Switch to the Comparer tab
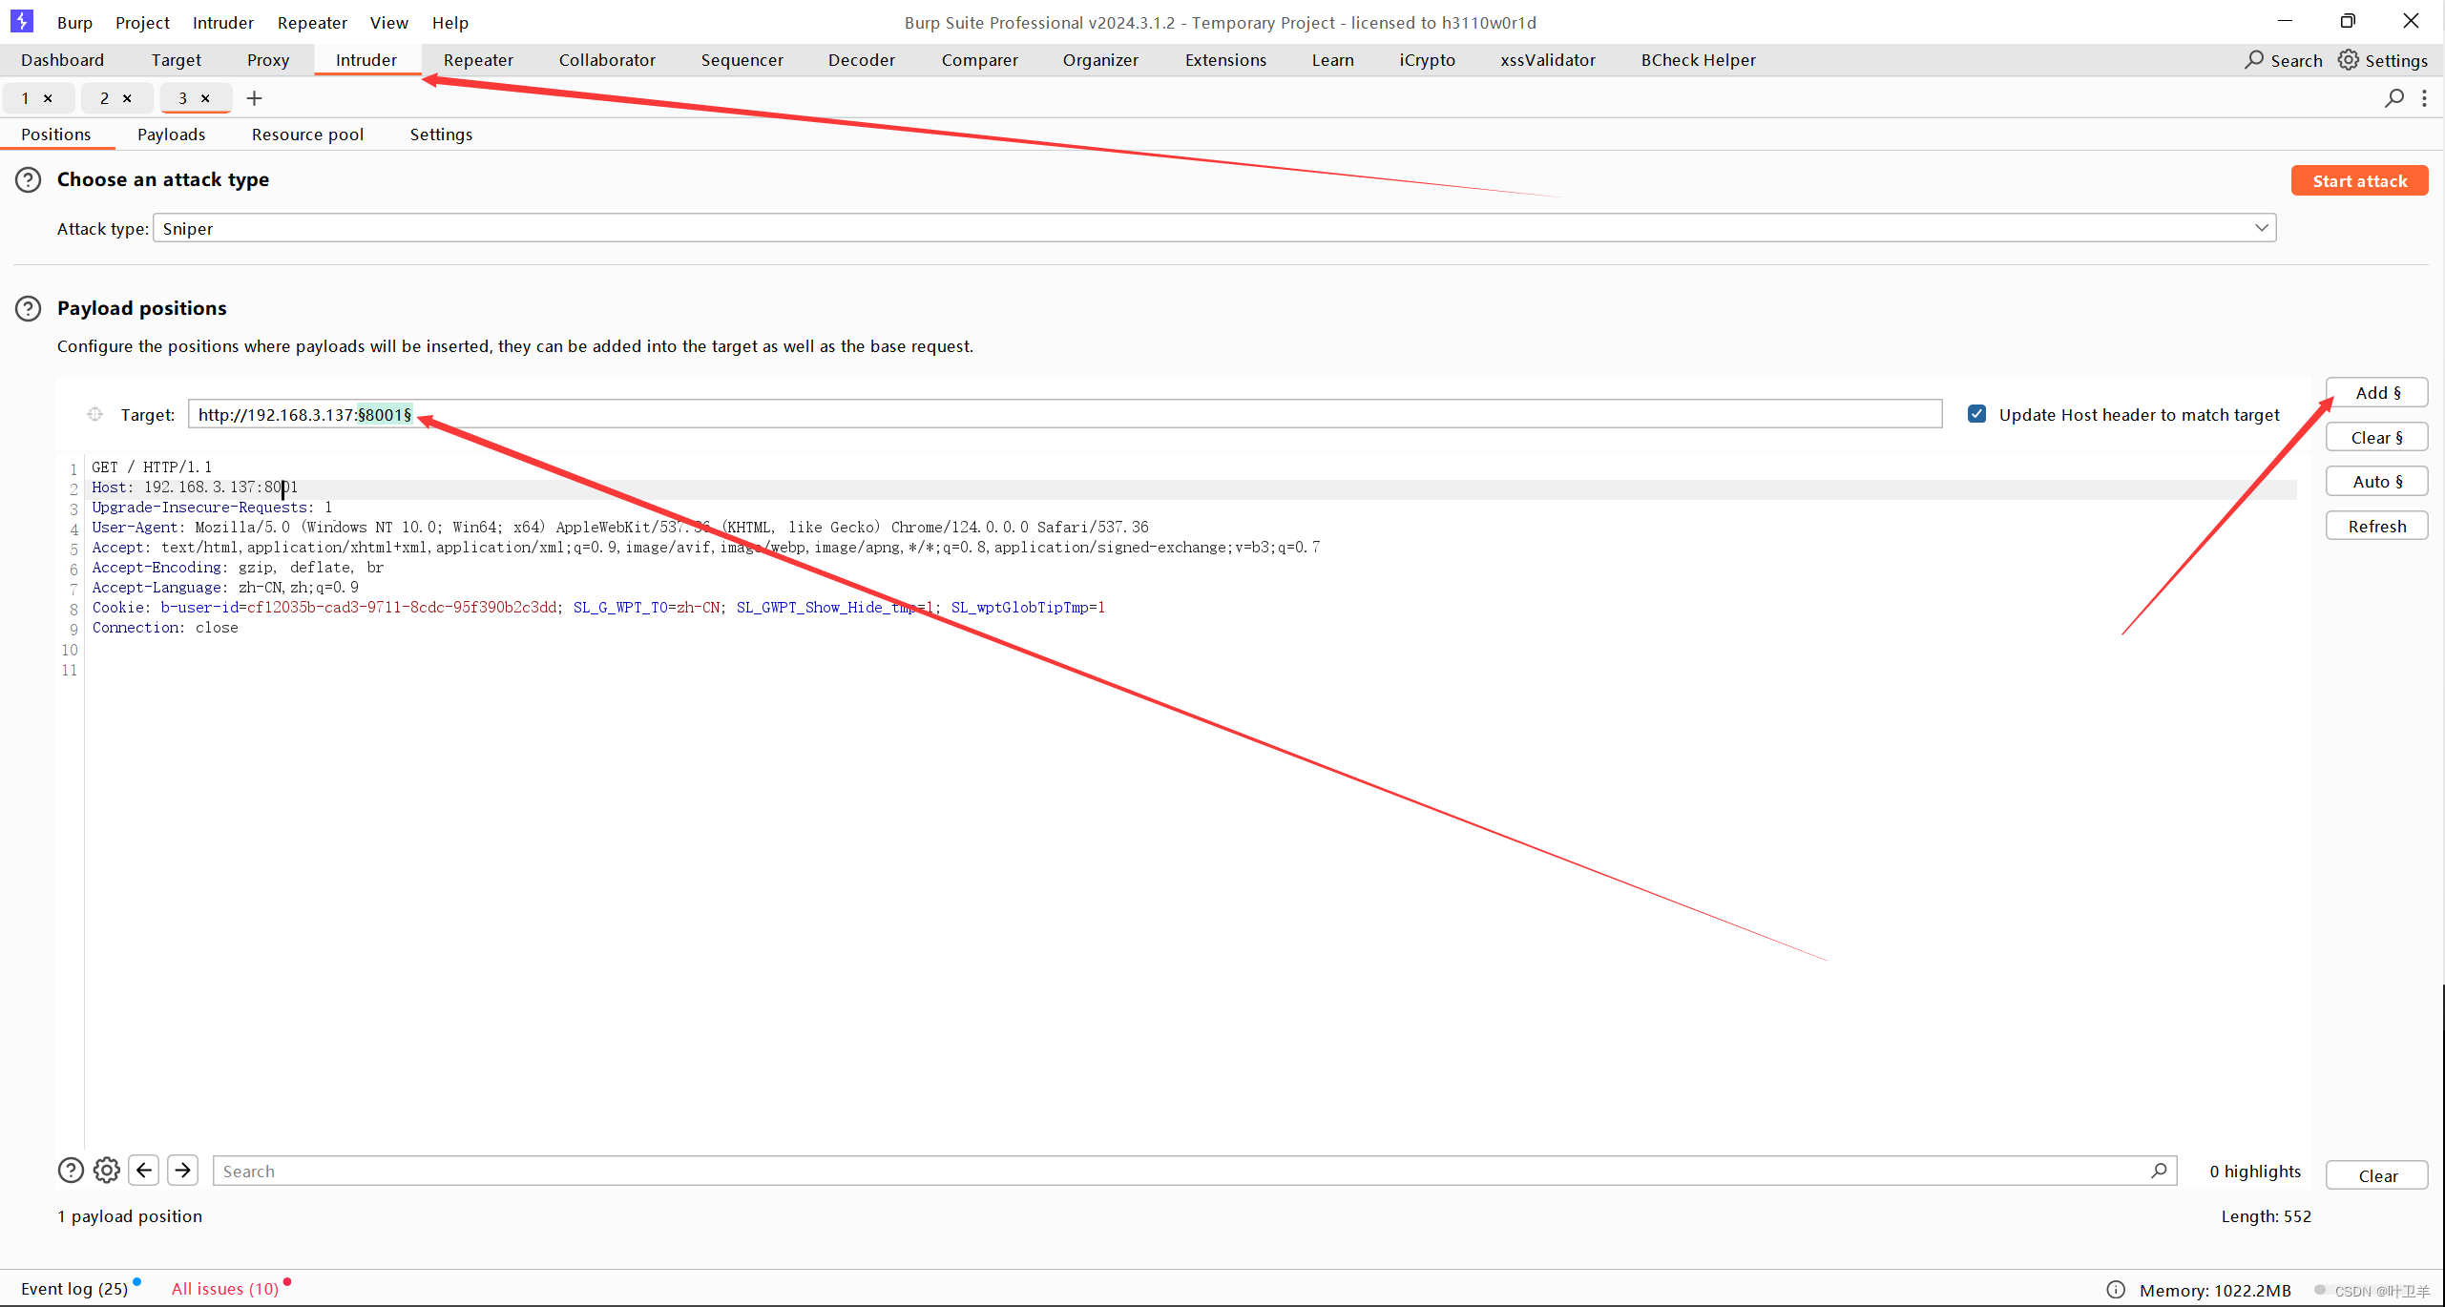The width and height of the screenshot is (2445, 1307). point(979,60)
